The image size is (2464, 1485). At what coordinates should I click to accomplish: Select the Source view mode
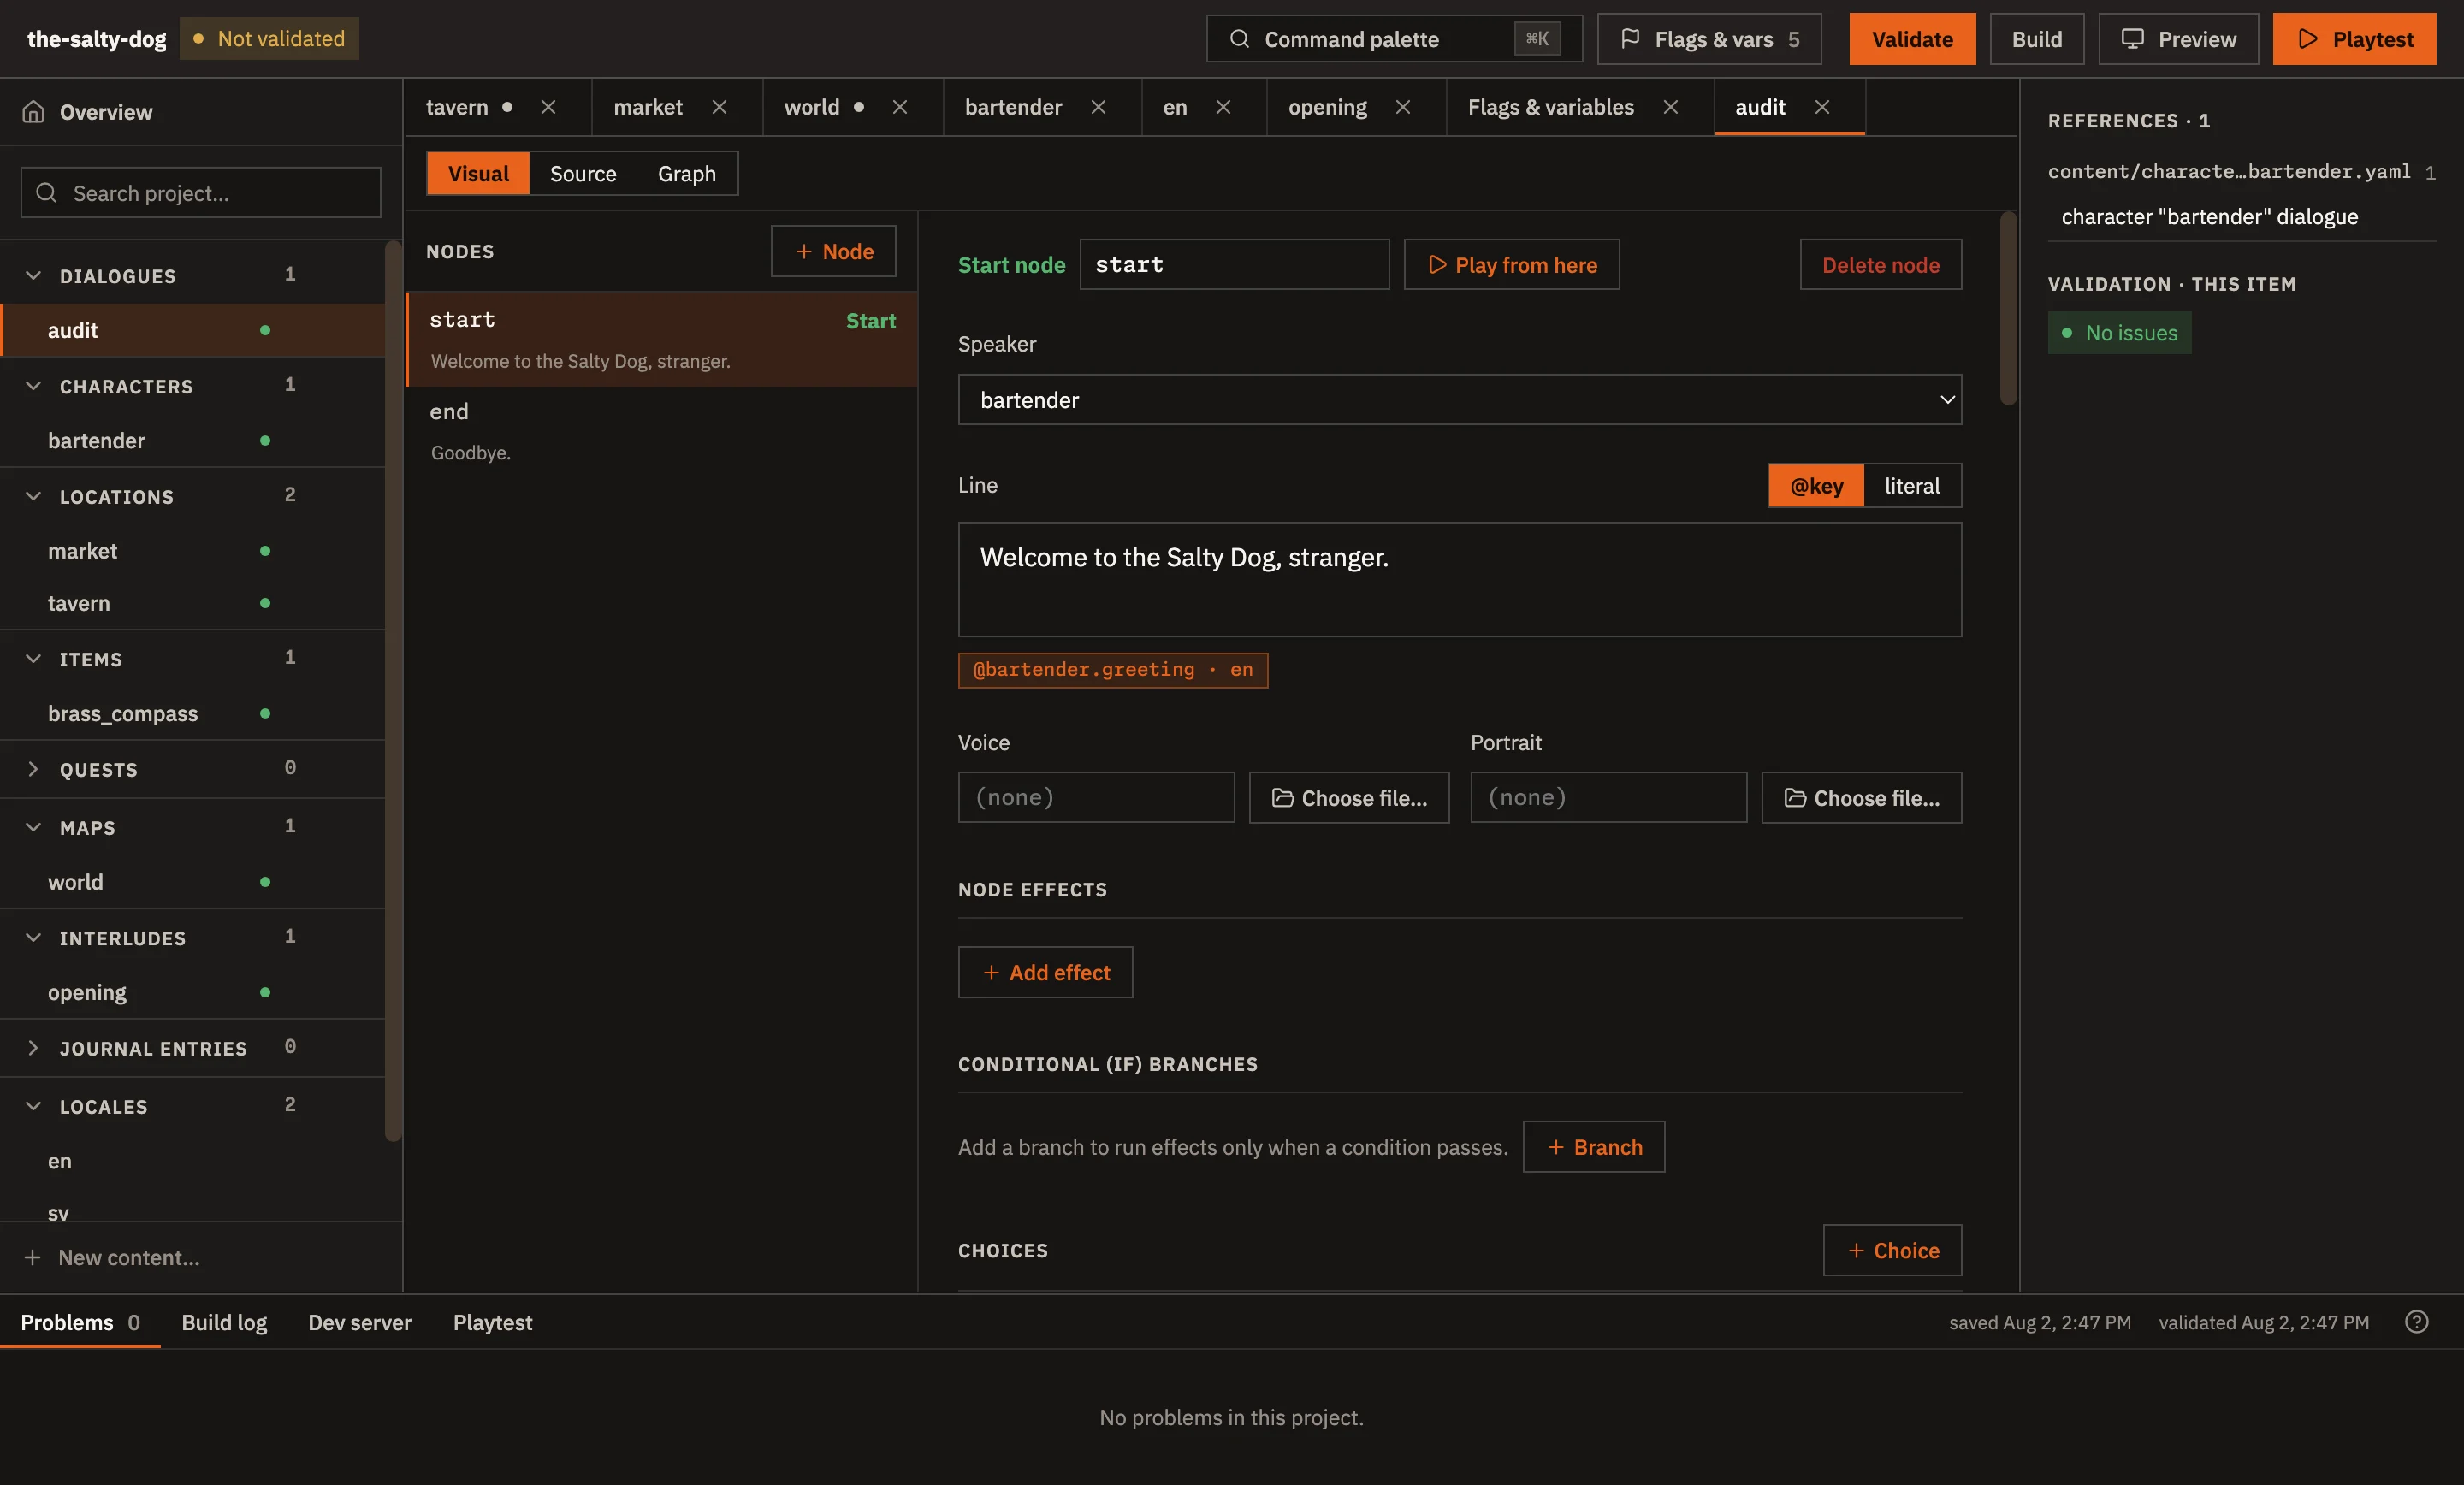[x=583, y=174]
